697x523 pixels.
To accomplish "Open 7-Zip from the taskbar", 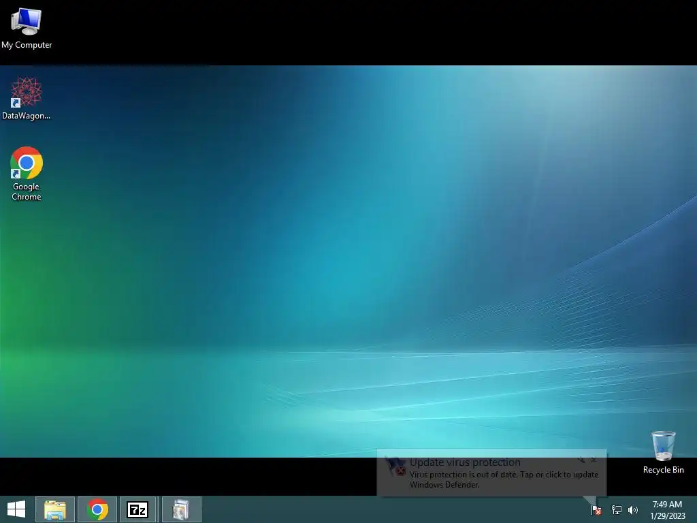I will (x=137, y=509).
